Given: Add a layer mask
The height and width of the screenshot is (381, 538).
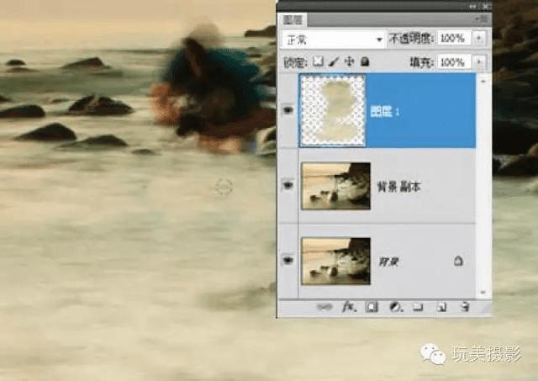Looking at the screenshot, I should 372,307.
